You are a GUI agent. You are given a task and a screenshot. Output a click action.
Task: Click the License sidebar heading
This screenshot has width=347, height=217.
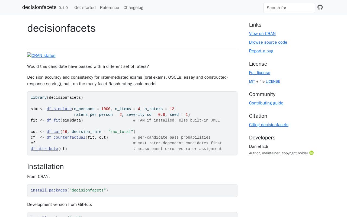[258, 64]
